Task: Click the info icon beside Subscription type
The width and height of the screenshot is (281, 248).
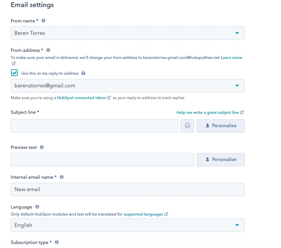Action: click(57, 242)
